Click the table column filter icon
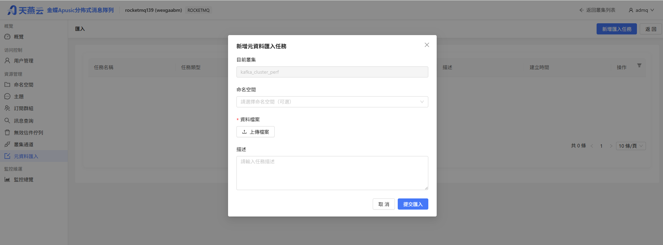This screenshot has width=663, height=245. 639,65
